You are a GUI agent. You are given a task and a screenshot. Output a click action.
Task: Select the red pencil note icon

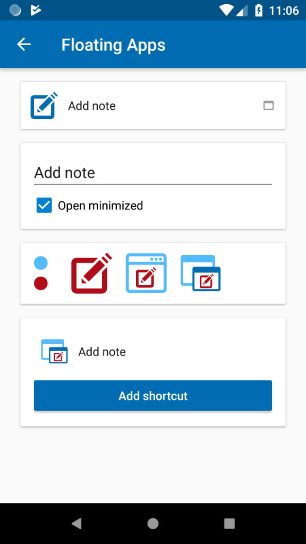[91, 273]
